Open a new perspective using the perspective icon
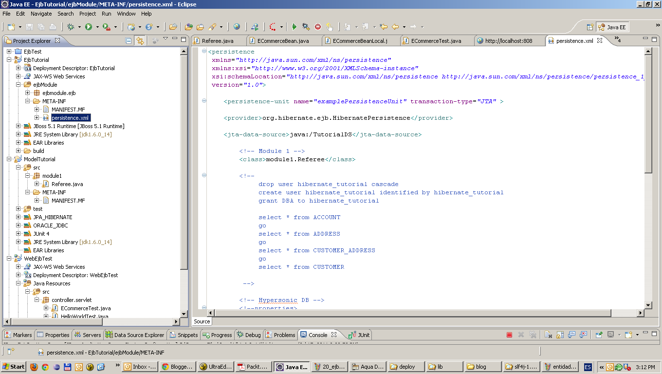The width and height of the screenshot is (662, 374). point(589,27)
